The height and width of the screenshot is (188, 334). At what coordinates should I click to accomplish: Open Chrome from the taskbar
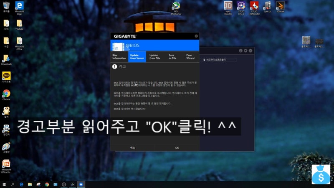pos(47,184)
